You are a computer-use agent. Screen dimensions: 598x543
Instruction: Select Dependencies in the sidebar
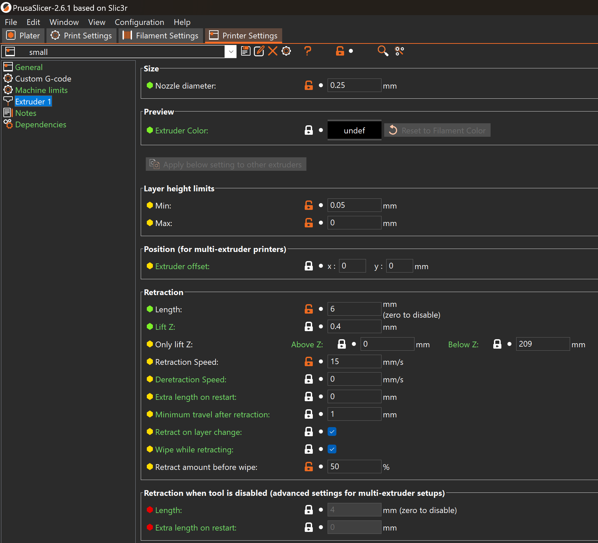41,125
